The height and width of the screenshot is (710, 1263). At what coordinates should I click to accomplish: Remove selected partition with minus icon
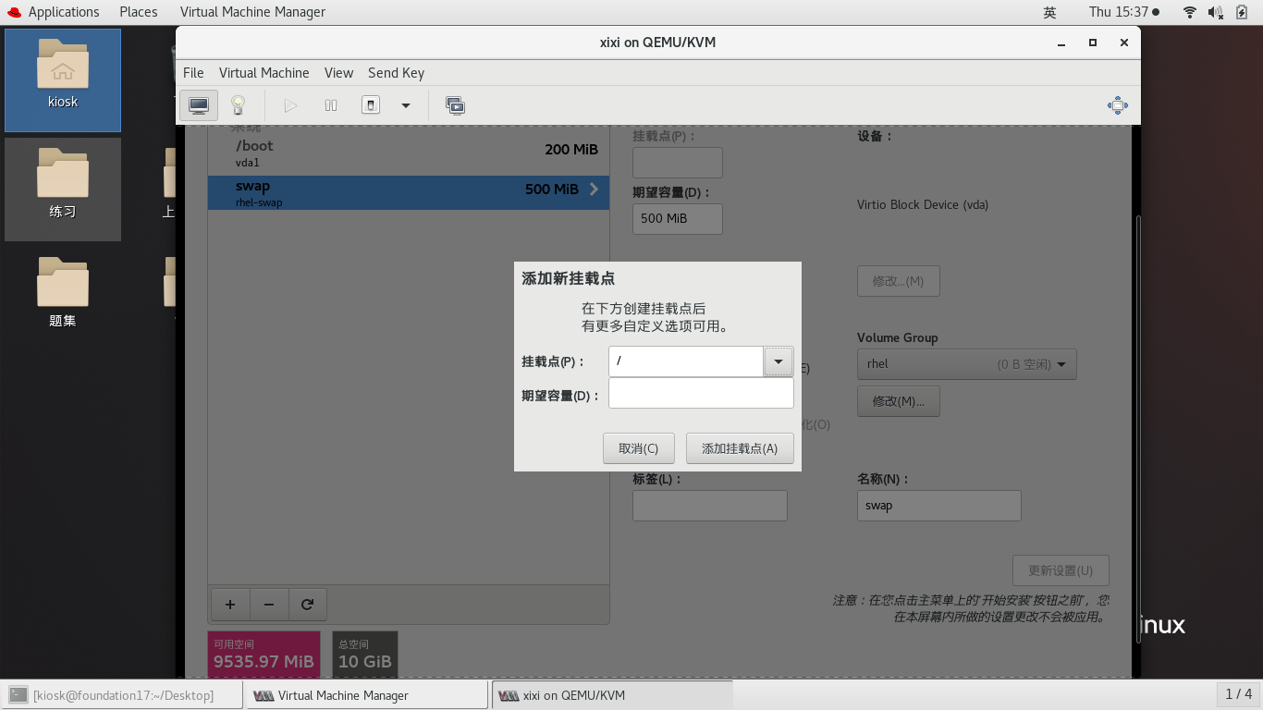268,604
